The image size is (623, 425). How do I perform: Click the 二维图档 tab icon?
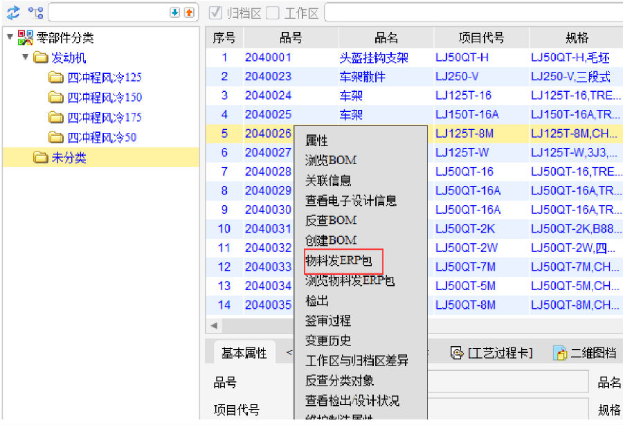[x=560, y=353]
